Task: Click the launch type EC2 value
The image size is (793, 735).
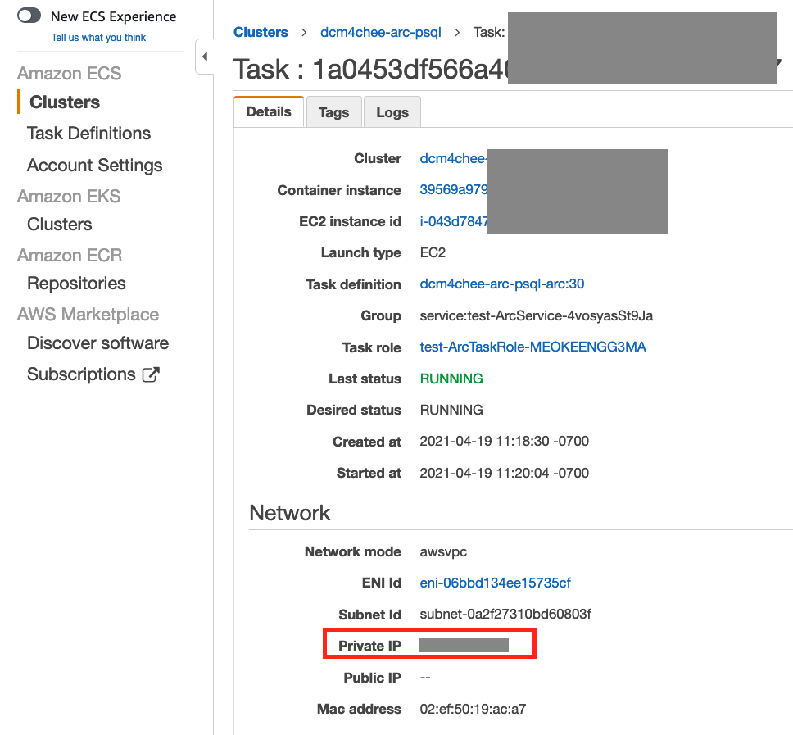Action: point(433,252)
